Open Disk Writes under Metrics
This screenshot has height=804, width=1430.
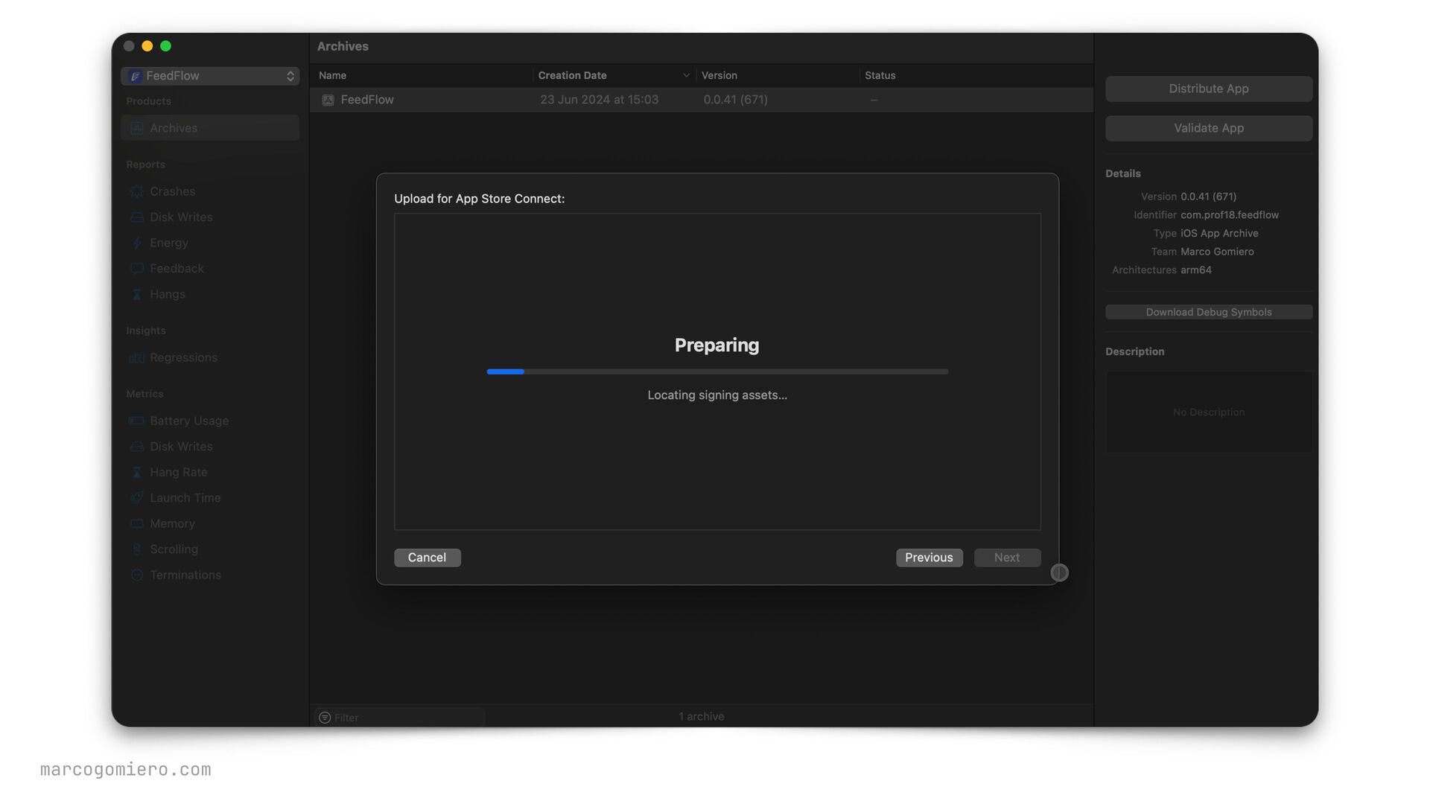coord(181,447)
